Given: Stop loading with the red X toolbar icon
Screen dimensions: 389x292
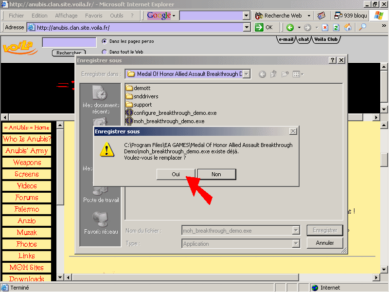Looking at the screenshot, I should tap(325, 27).
